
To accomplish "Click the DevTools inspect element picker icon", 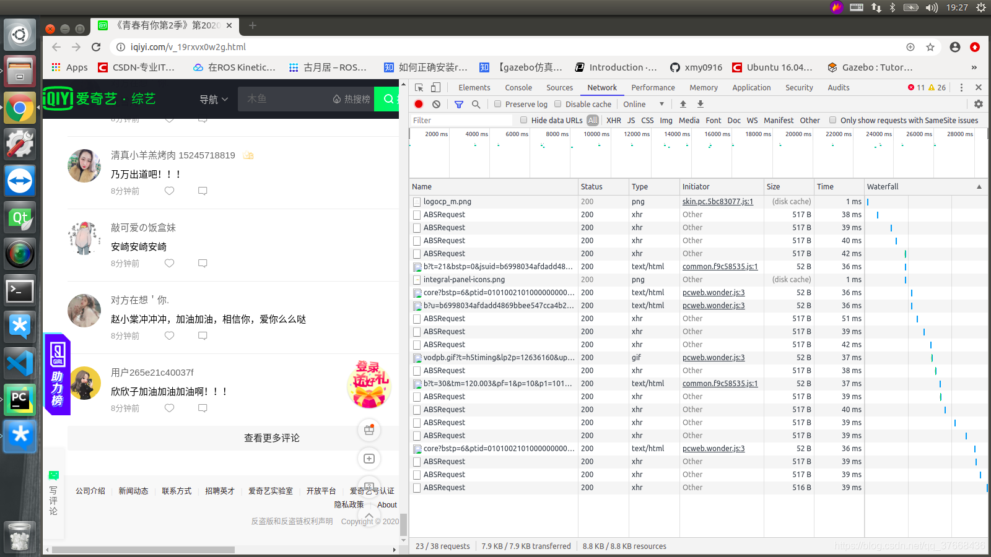I will point(419,87).
